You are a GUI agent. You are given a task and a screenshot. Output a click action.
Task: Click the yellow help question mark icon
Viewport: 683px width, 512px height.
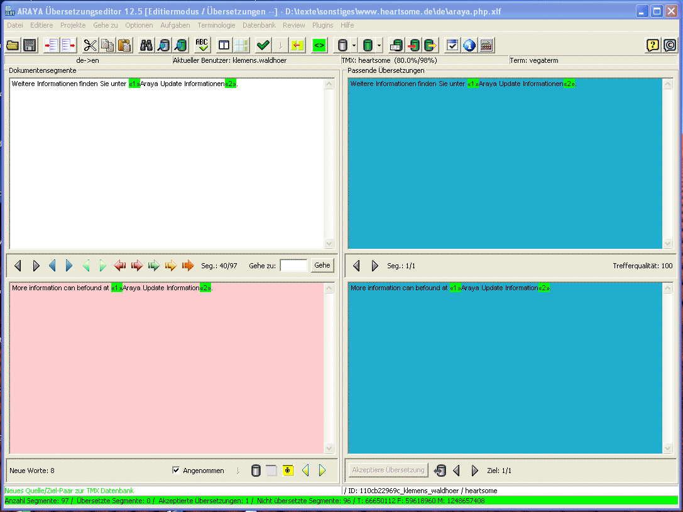[653, 45]
